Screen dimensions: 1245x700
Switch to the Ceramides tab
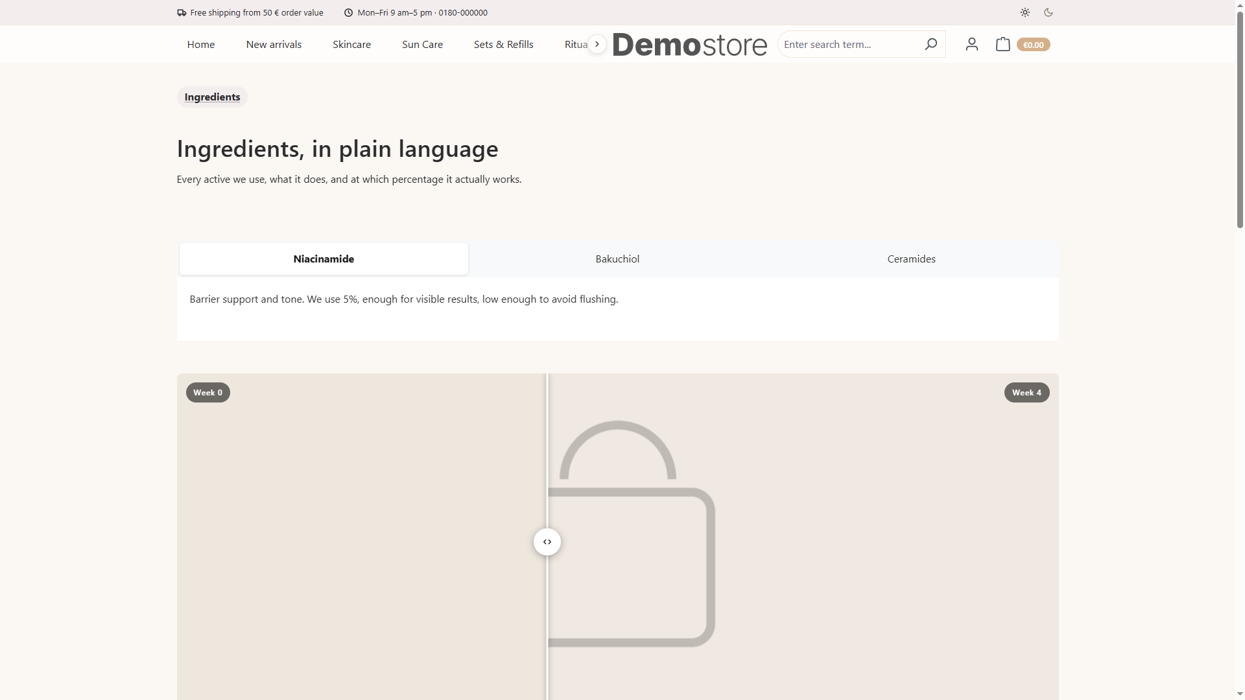coord(911,259)
